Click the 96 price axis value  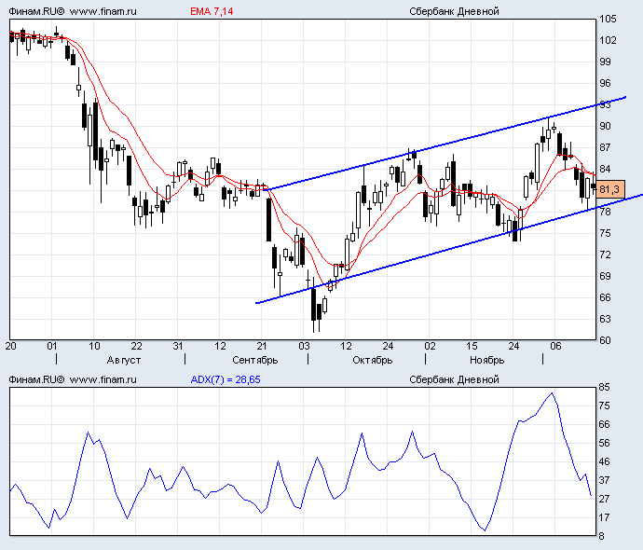[605, 83]
